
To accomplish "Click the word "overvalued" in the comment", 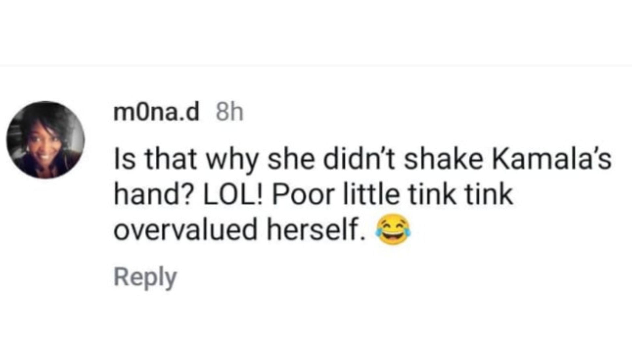I will tap(185, 230).
